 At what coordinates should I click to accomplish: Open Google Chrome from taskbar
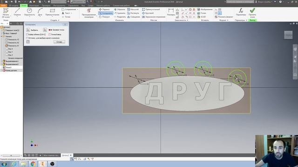(33, 164)
